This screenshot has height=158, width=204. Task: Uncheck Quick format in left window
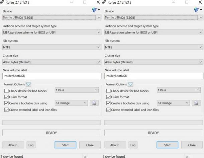point(6,97)
